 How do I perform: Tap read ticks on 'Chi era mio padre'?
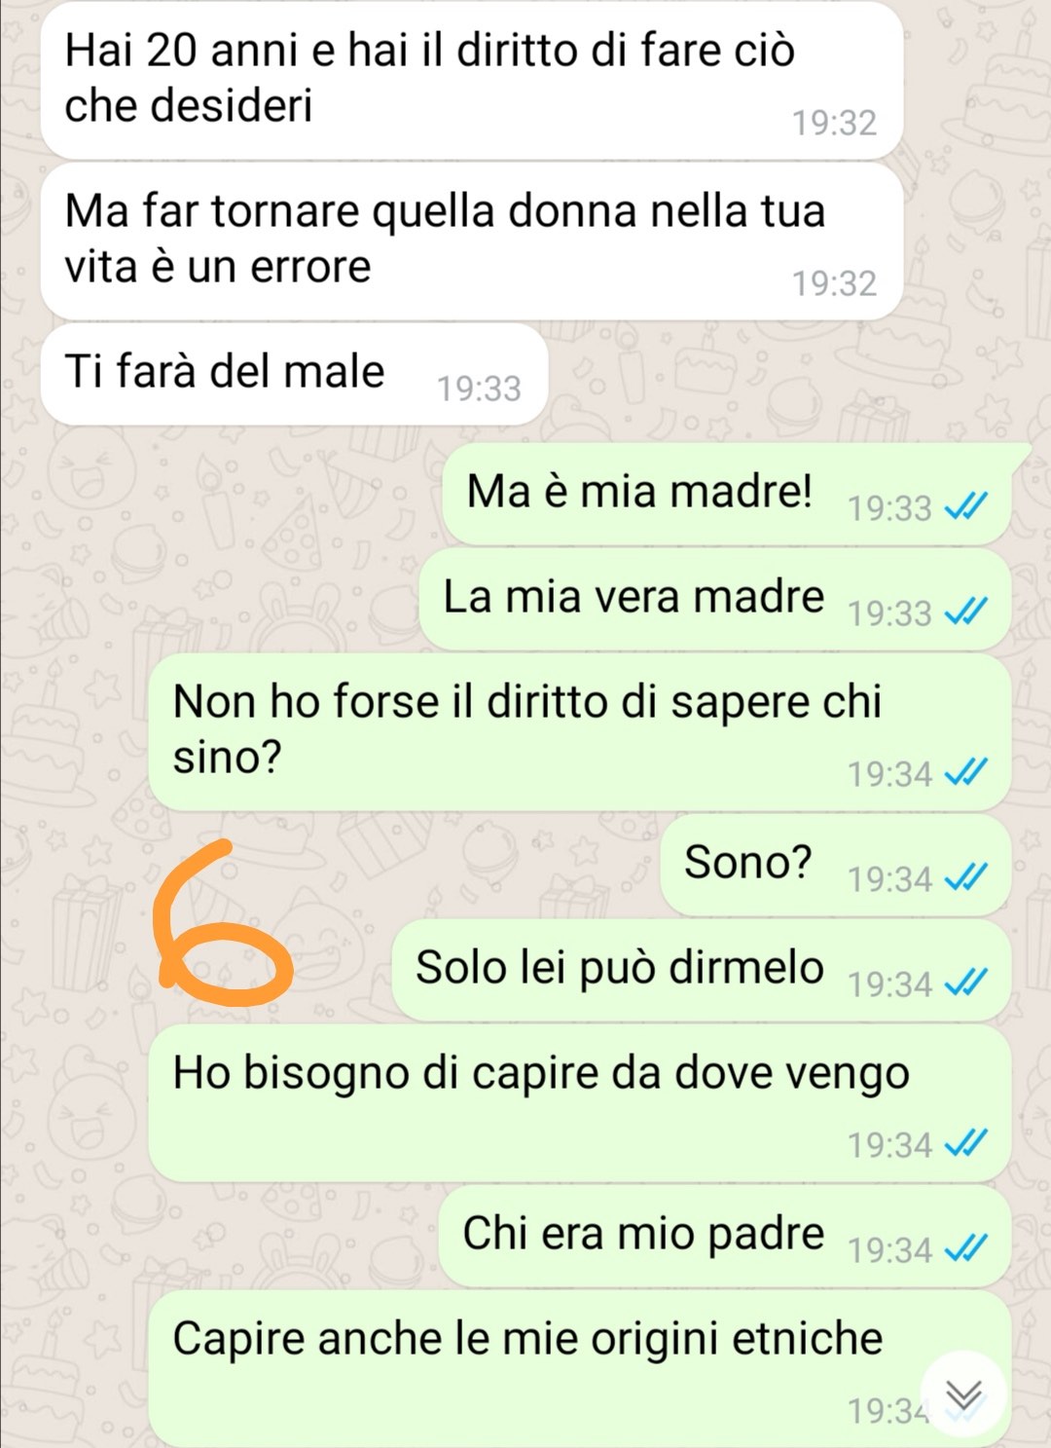(x=966, y=1248)
